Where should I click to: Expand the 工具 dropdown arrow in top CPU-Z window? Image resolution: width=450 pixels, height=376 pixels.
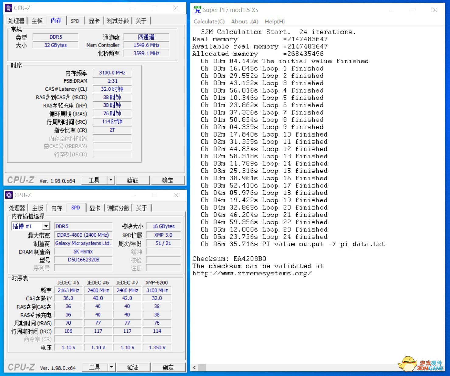111,180
